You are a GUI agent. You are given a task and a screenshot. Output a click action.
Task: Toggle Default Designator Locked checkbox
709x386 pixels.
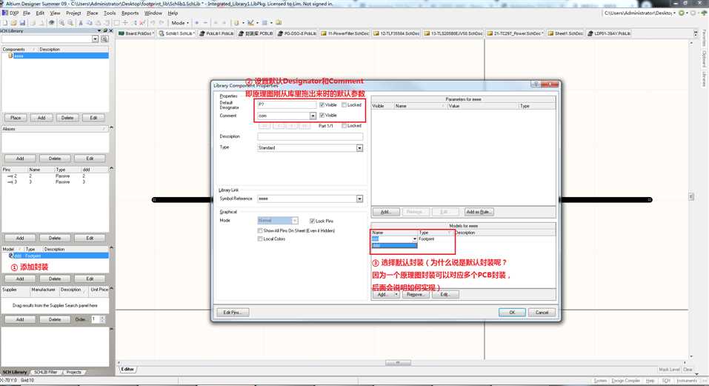[344, 105]
